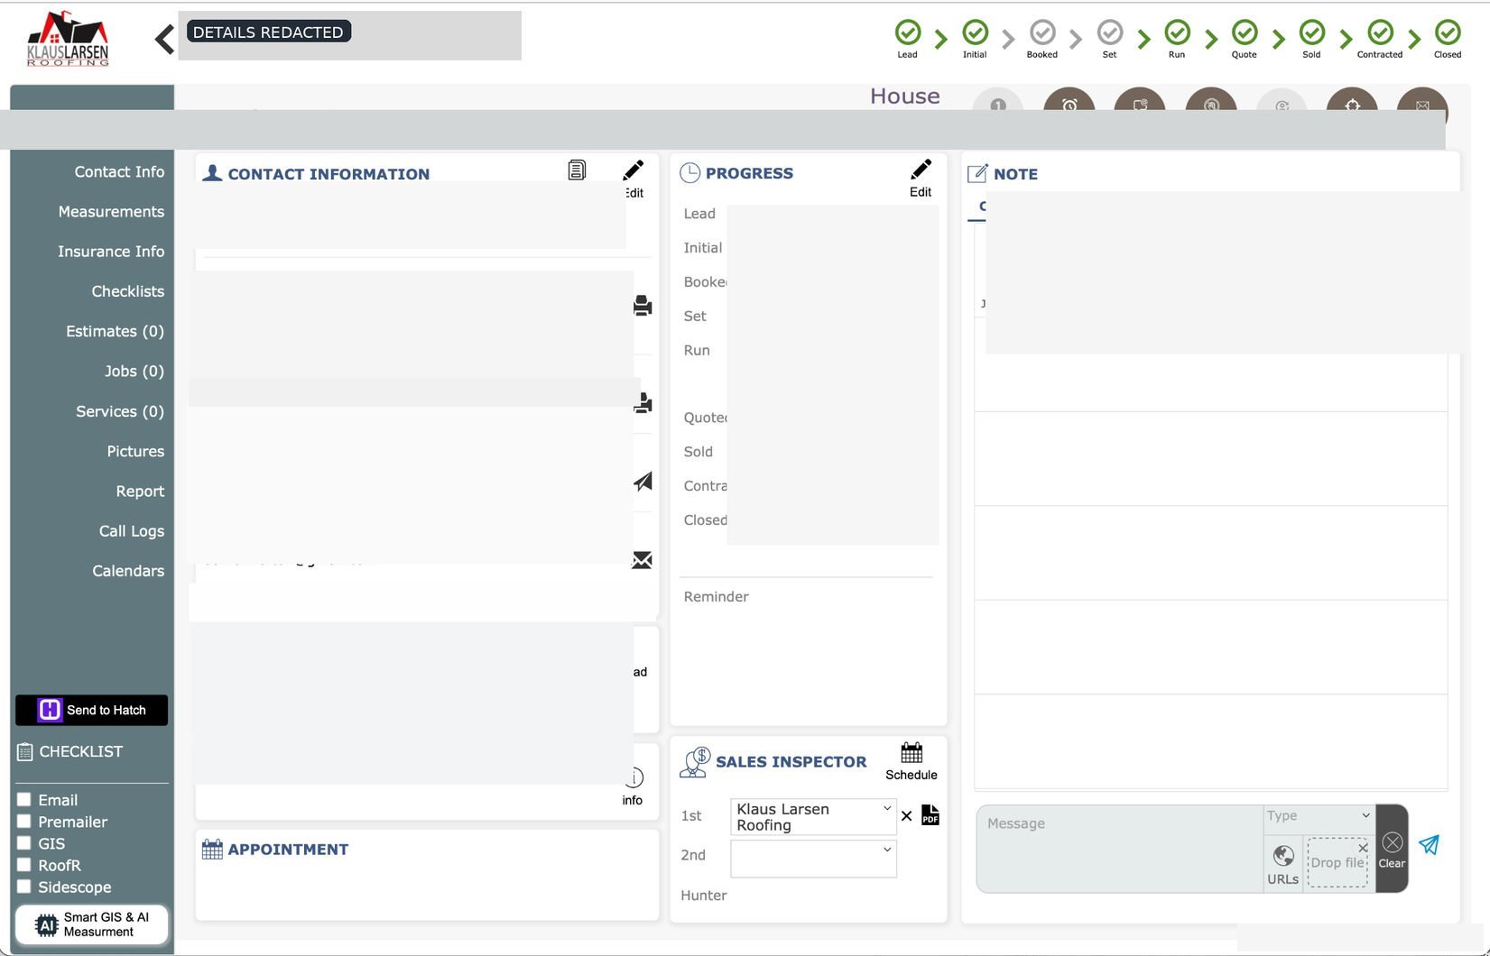Image resolution: width=1490 pixels, height=956 pixels.
Task: Click the paper plane icon in contact panel
Action: point(643,482)
